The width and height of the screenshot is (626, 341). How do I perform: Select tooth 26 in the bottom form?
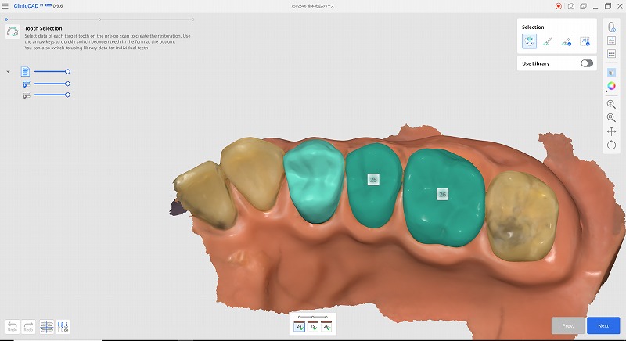(326, 325)
